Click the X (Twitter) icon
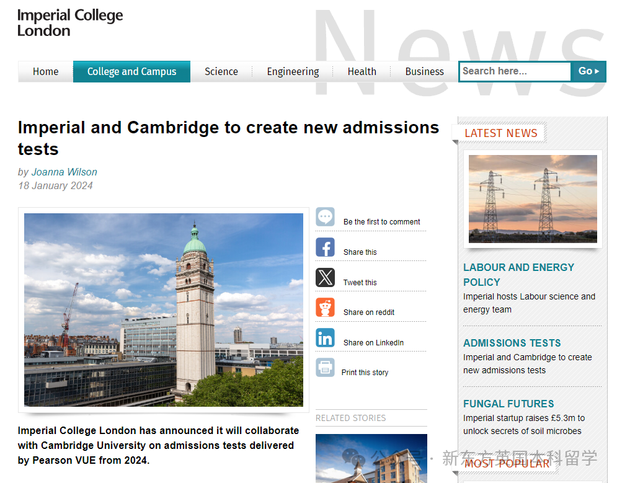617x483 pixels. pyautogui.click(x=325, y=277)
